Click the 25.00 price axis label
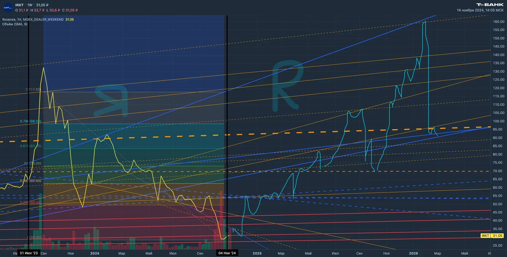The height and width of the screenshot is (257, 507). click(497, 245)
